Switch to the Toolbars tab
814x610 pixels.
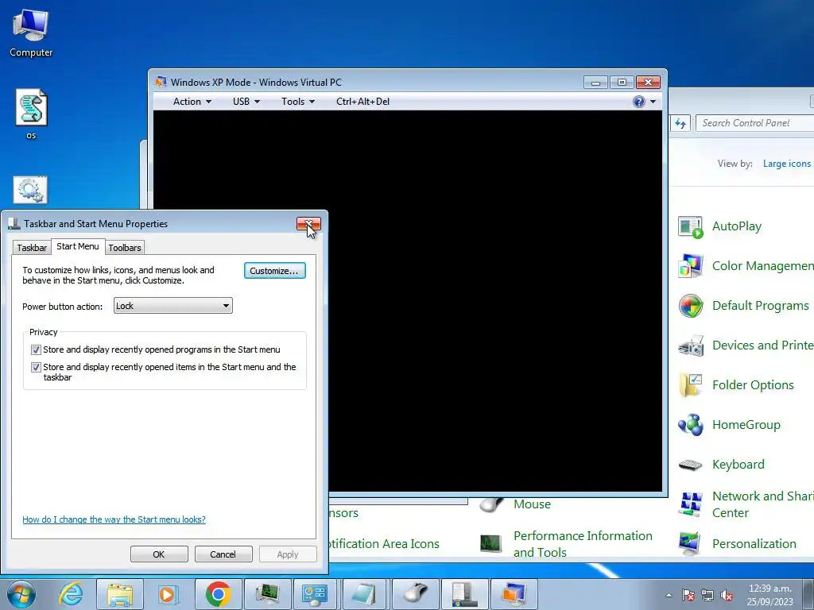tap(125, 248)
